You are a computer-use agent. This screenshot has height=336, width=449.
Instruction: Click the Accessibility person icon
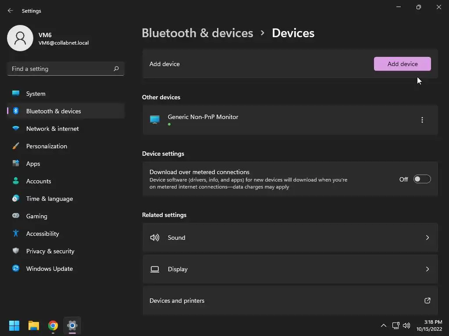16,234
